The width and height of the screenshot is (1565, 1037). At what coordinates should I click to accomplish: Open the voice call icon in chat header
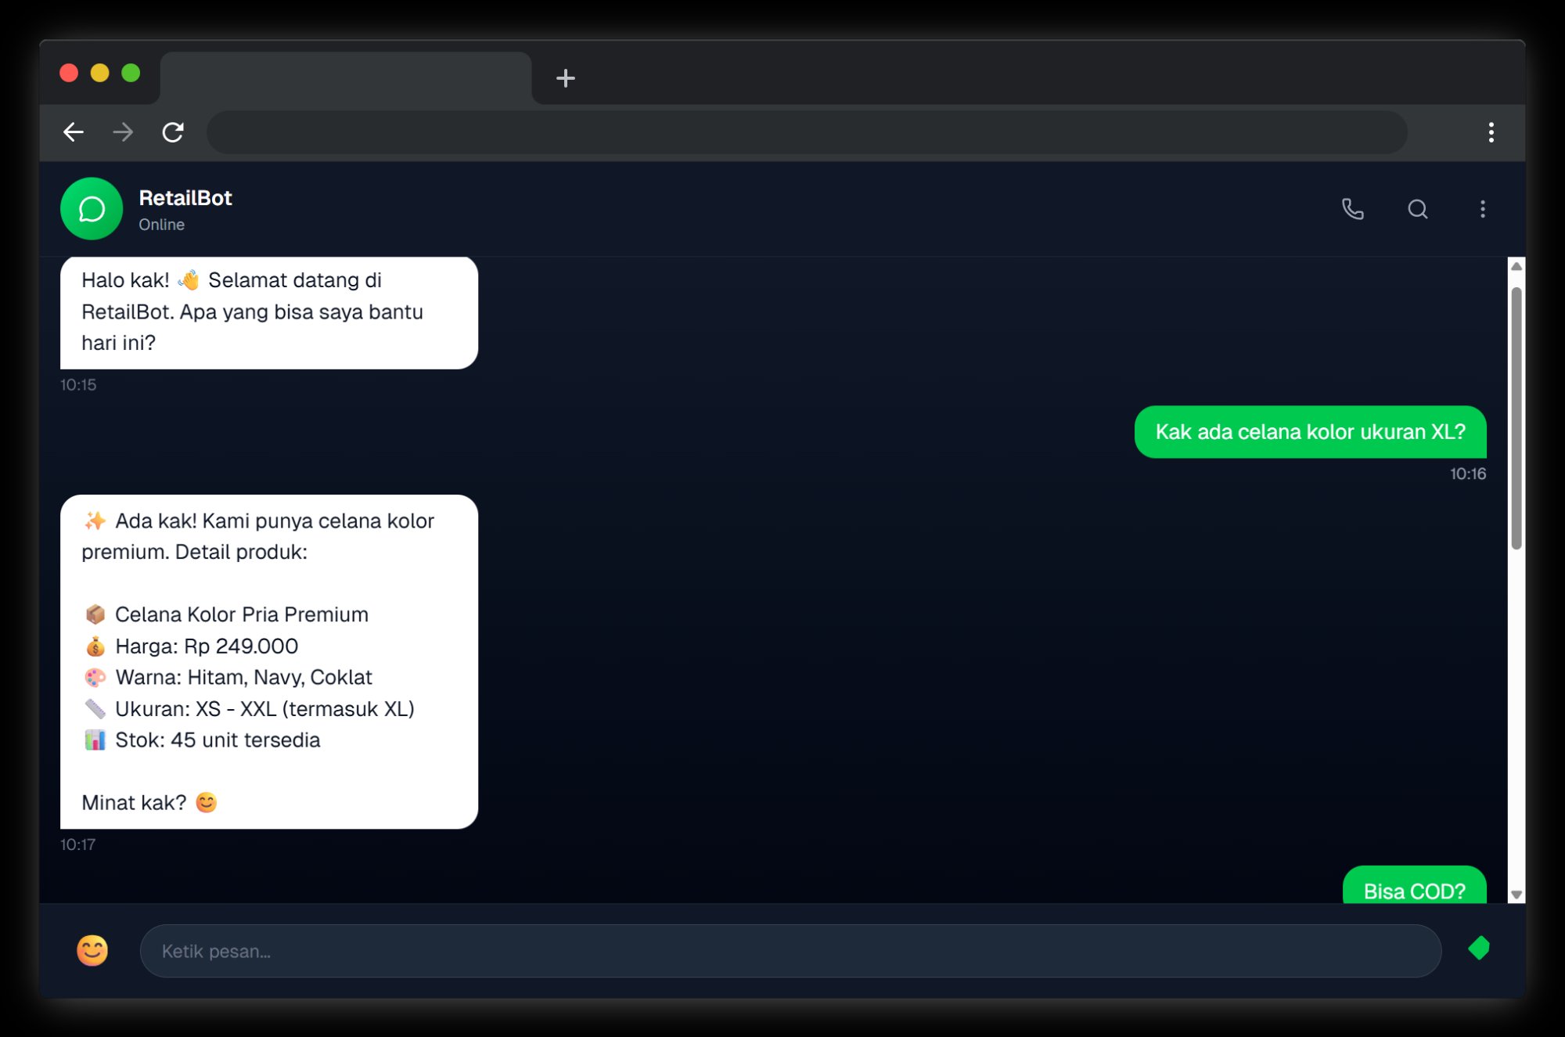[1353, 208]
